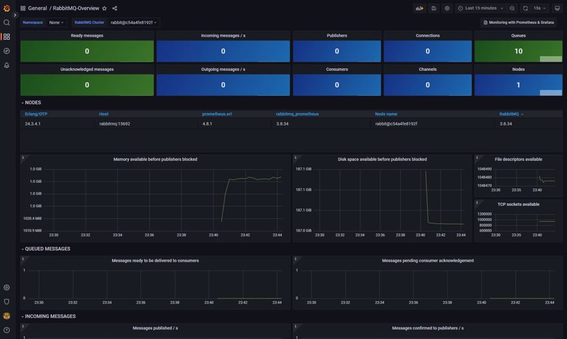Refresh the dashboard now

pos(525,8)
